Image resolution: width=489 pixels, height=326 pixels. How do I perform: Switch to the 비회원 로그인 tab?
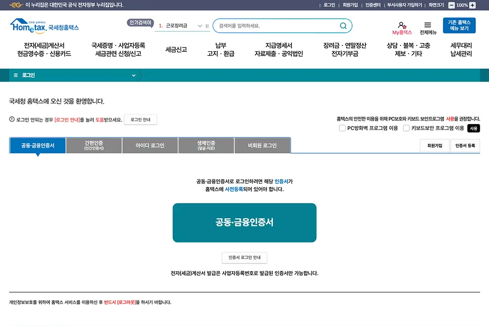[x=263, y=145]
